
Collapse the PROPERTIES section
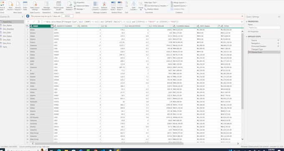(x=246, y=22)
